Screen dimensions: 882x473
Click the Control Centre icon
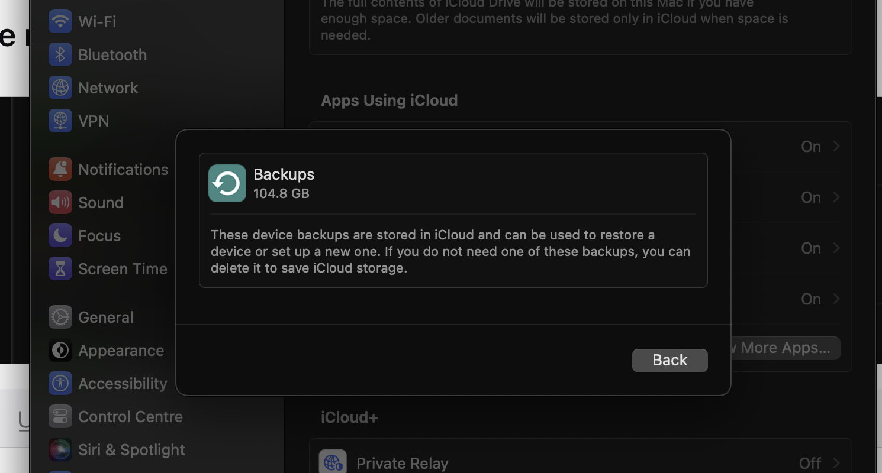[x=60, y=417]
